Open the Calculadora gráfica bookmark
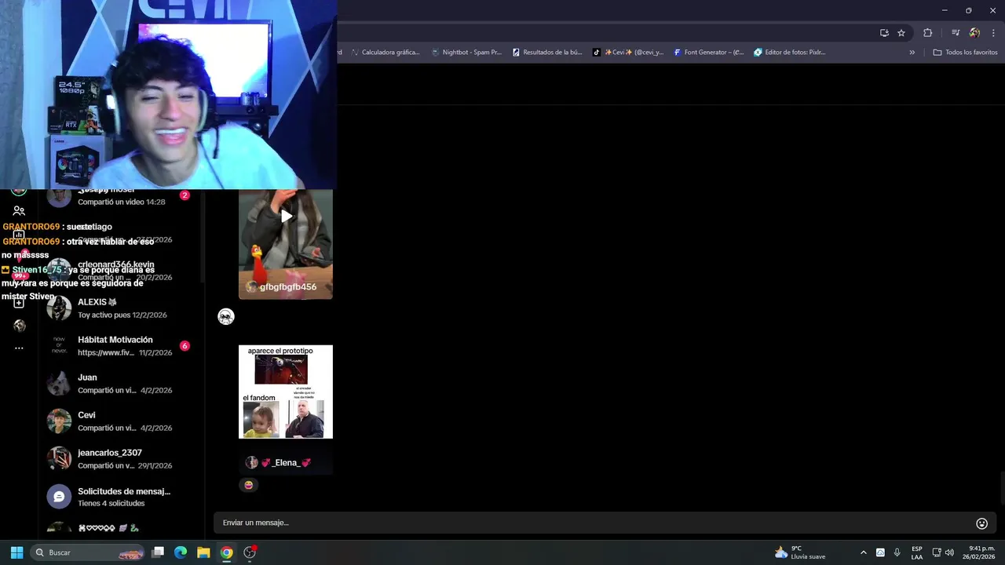This screenshot has height=565, width=1005. pyautogui.click(x=386, y=53)
